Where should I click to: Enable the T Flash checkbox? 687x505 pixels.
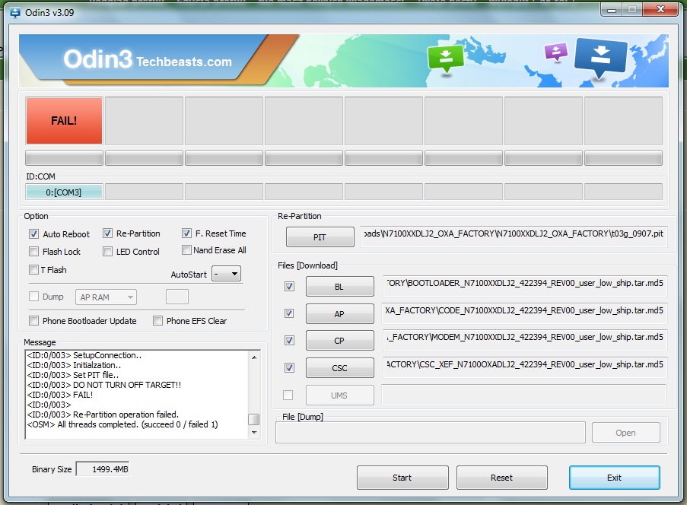[33, 269]
